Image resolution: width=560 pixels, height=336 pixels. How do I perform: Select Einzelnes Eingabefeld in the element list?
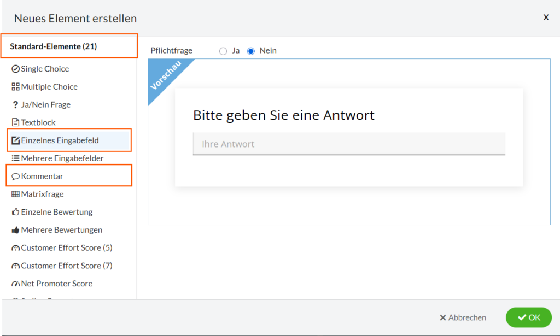(60, 140)
